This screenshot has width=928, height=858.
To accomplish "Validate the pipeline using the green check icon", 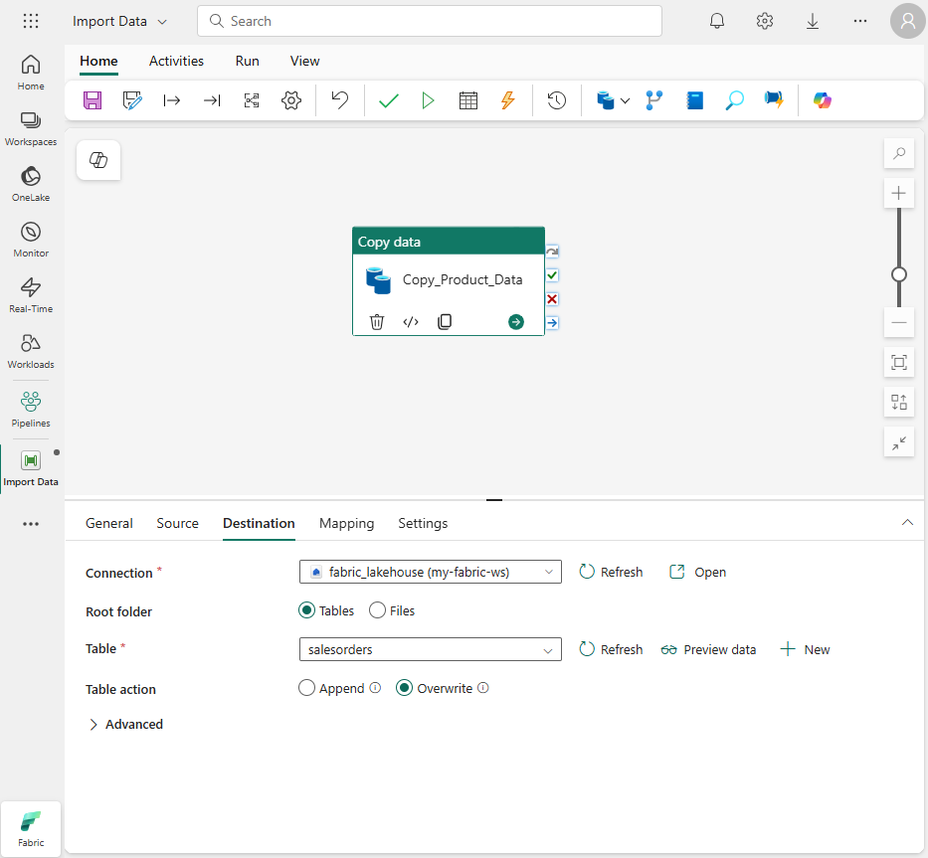I will click(x=388, y=99).
